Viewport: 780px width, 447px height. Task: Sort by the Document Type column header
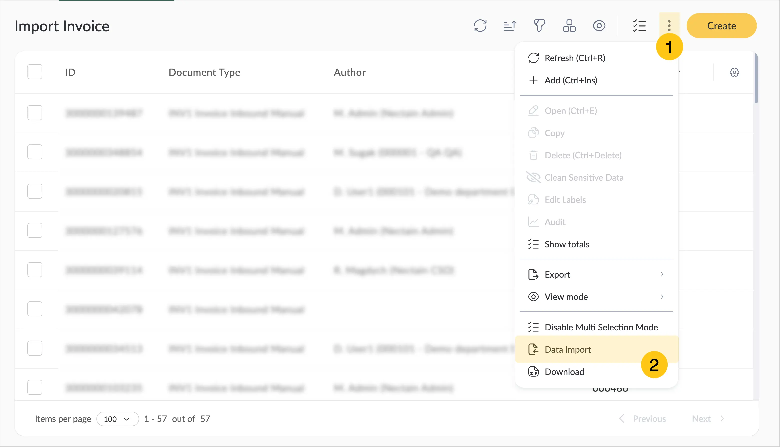(x=204, y=72)
